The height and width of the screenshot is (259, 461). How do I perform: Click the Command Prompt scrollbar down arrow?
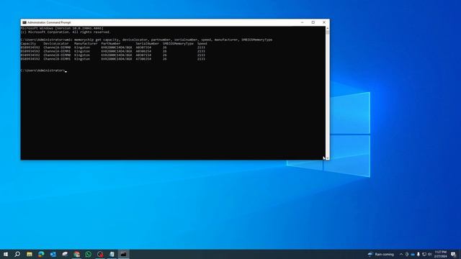(x=328, y=158)
